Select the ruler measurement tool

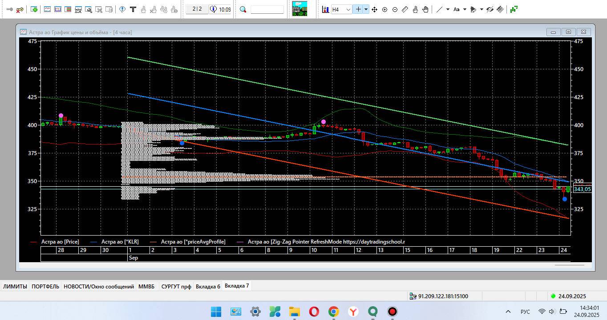click(405, 9)
